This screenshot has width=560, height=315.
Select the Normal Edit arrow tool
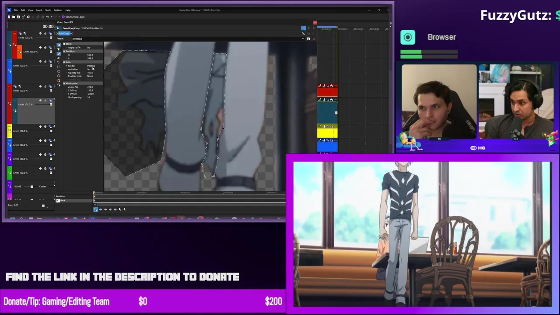tap(59, 49)
